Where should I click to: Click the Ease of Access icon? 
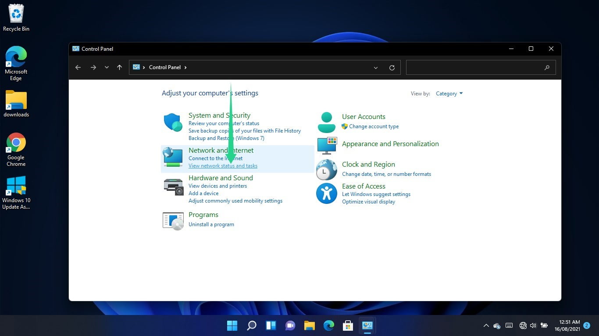[x=326, y=192]
